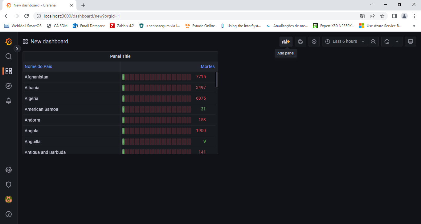Open the refresh interval dropdown arrow
Screen dimensions: 421x224
397,42
